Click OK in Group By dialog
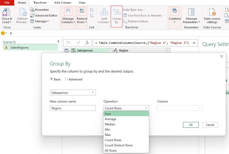The height and width of the screenshot is (154, 229). click(191, 125)
